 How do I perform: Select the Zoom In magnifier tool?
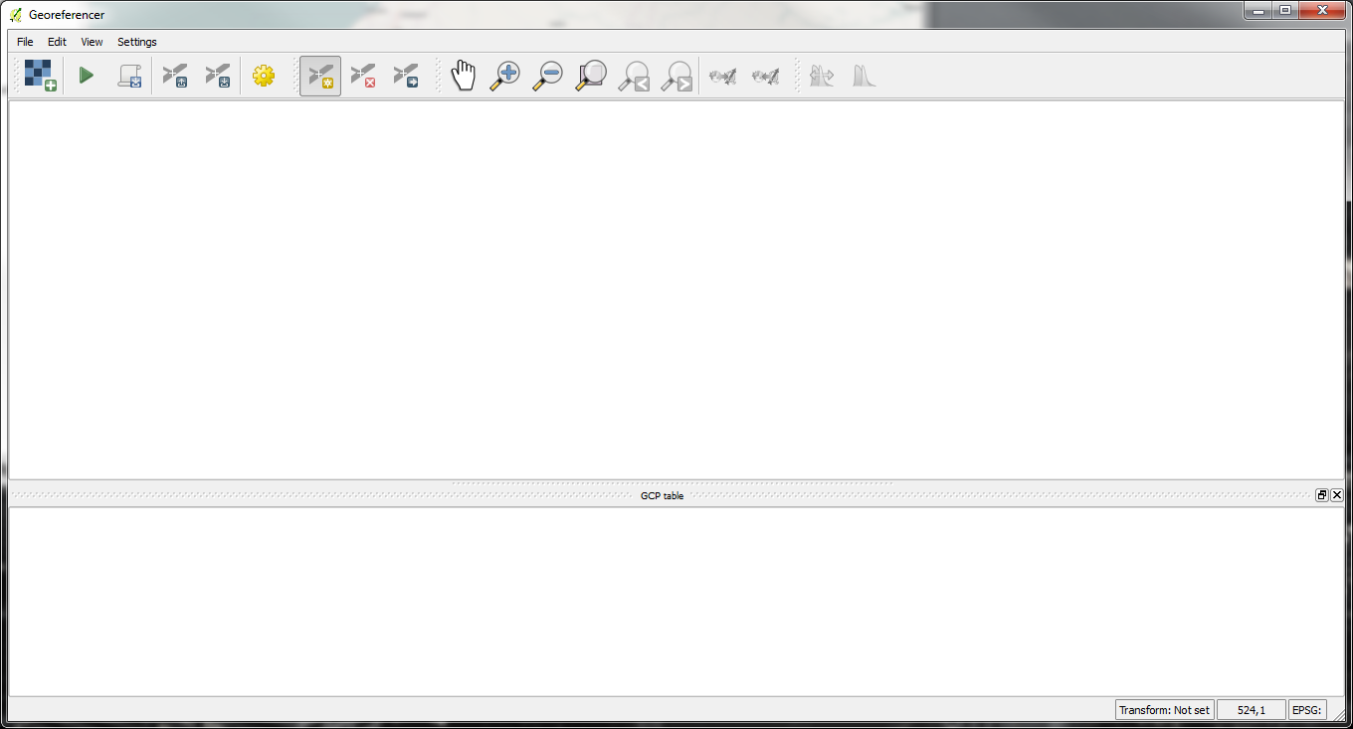pos(505,76)
